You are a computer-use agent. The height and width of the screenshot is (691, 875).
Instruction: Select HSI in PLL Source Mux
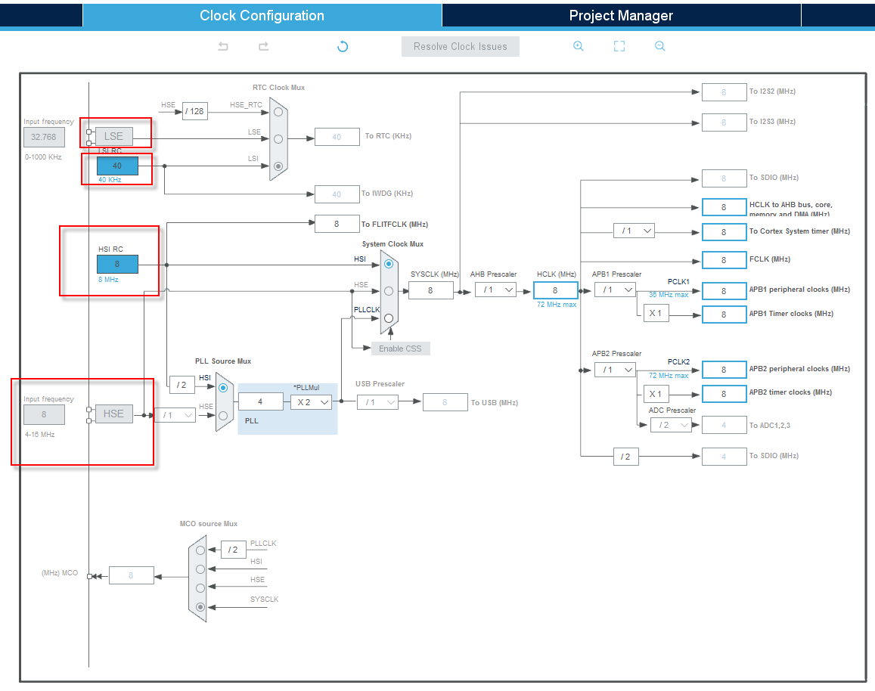pyautogui.click(x=223, y=388)
